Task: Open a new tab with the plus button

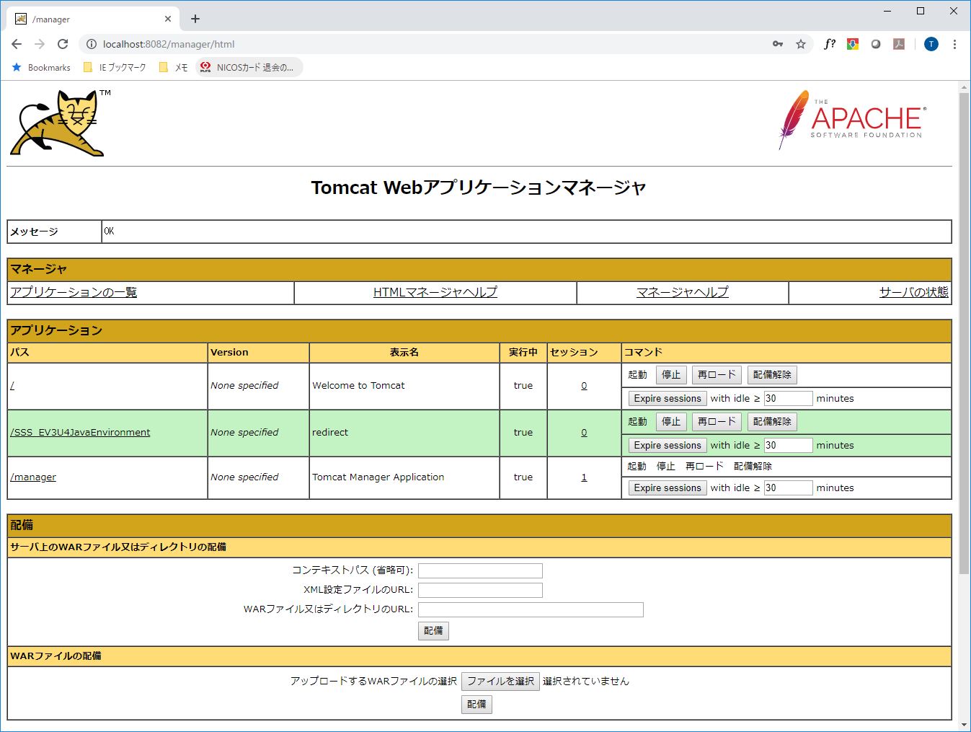Action: (195, 19)
